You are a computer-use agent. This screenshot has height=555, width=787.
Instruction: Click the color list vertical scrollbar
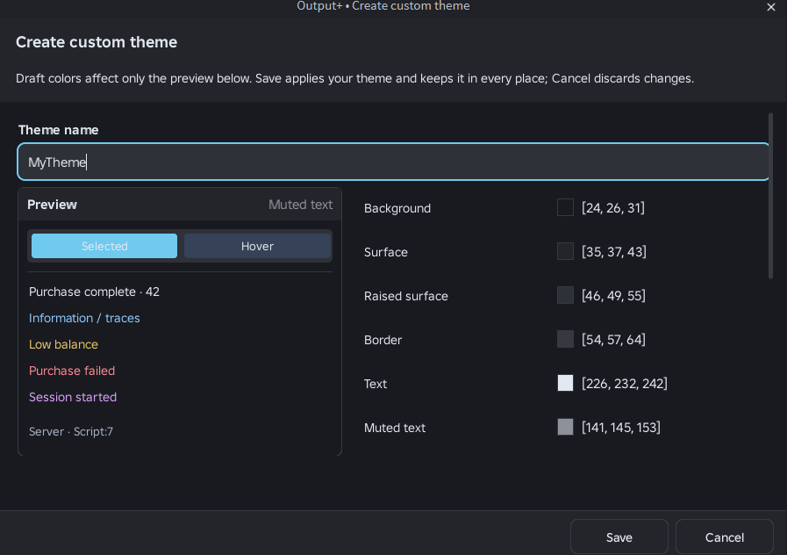[770, 196]
